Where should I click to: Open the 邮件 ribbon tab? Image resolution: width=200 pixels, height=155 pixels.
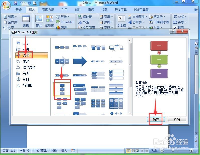pos(78,10)
